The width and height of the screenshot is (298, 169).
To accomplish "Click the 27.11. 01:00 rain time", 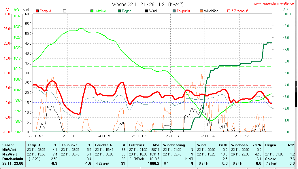I will point(274,154).
